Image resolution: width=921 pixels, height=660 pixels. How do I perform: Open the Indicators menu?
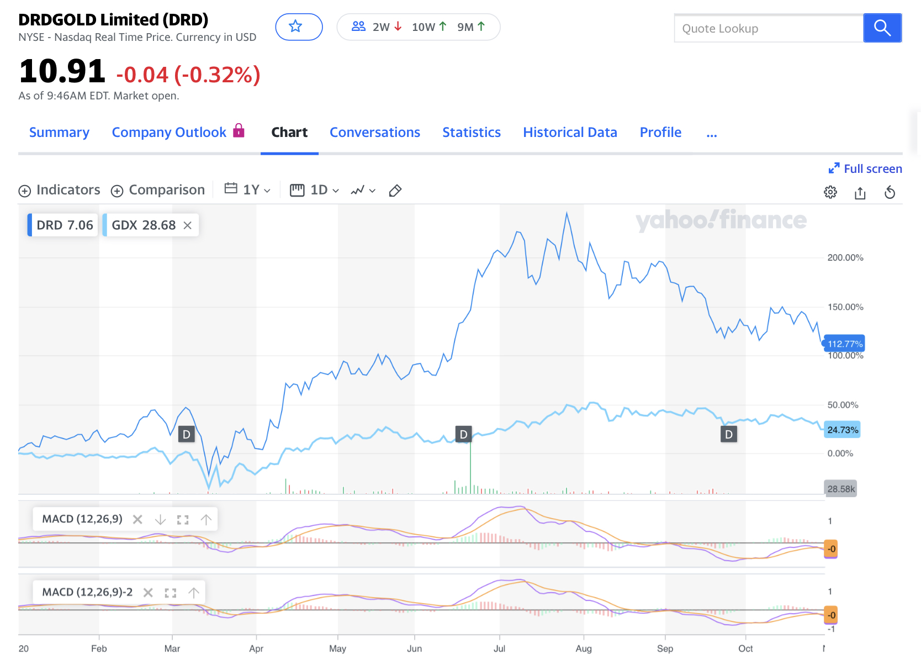[x=60, y=190]
